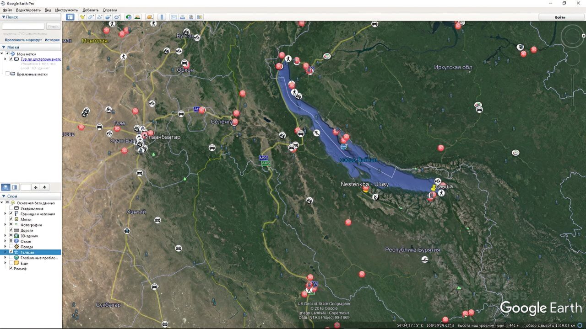Open View in Google Maps icon
The width and height of the screenshot is (586, 329).
pyautogui.click(x=200, y=17)
